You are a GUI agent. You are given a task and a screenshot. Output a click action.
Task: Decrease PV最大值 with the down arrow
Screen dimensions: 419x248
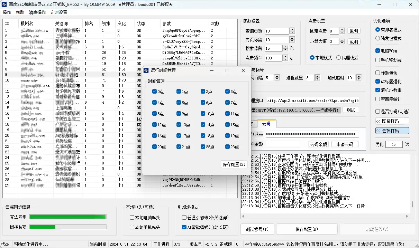click(342, 43)
